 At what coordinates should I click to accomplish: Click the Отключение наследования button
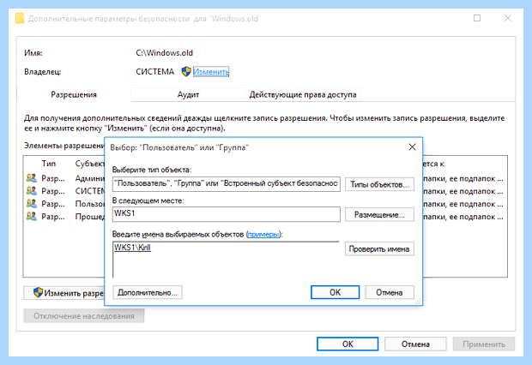[x=84, y=315]
